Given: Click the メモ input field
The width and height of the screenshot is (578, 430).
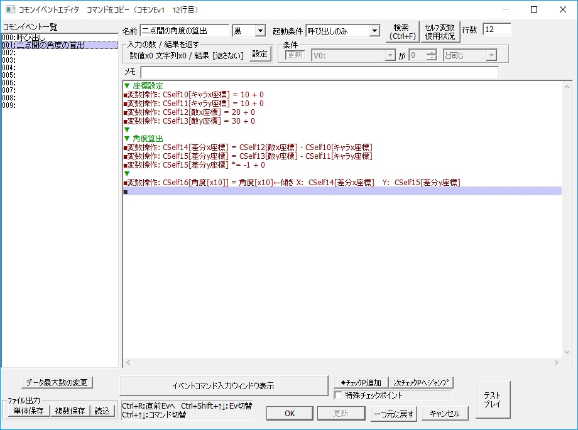Looking at the screenshot, I should (320, 72).
